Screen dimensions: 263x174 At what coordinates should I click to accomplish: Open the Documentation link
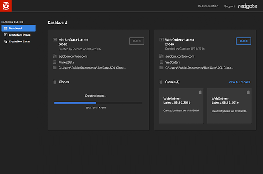[x=208, y=6]
